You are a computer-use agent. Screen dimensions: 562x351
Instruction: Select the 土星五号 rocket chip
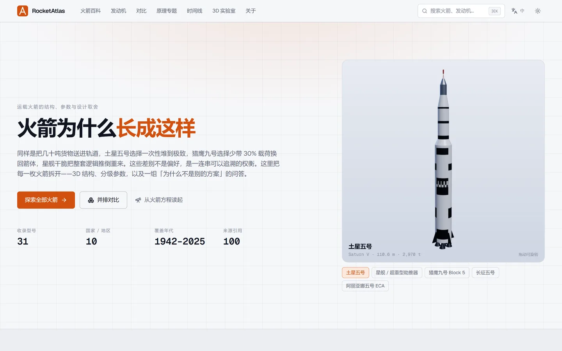[356, 273]
